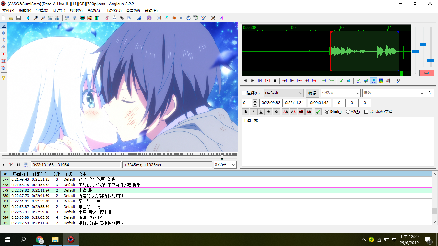Select the Standard crosshair visual tool

[4, 26]
